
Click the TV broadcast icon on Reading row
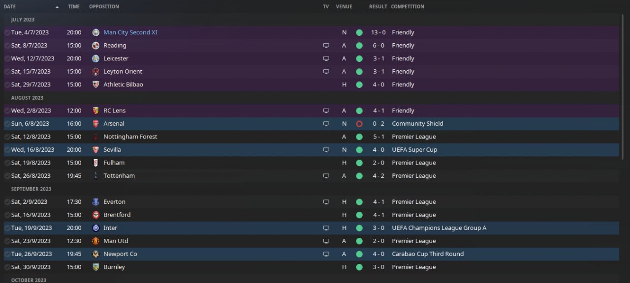click(x=326, y=46)
